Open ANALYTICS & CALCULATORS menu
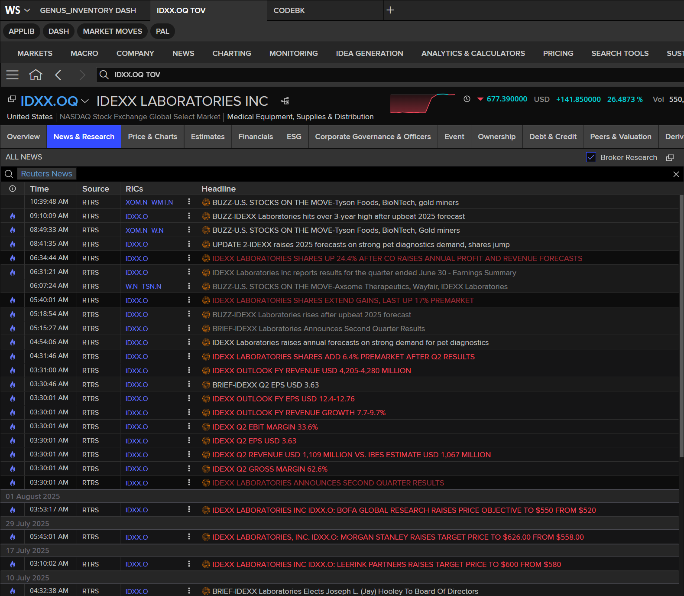The height and width of the screenshot is (596, 684). 473,53
